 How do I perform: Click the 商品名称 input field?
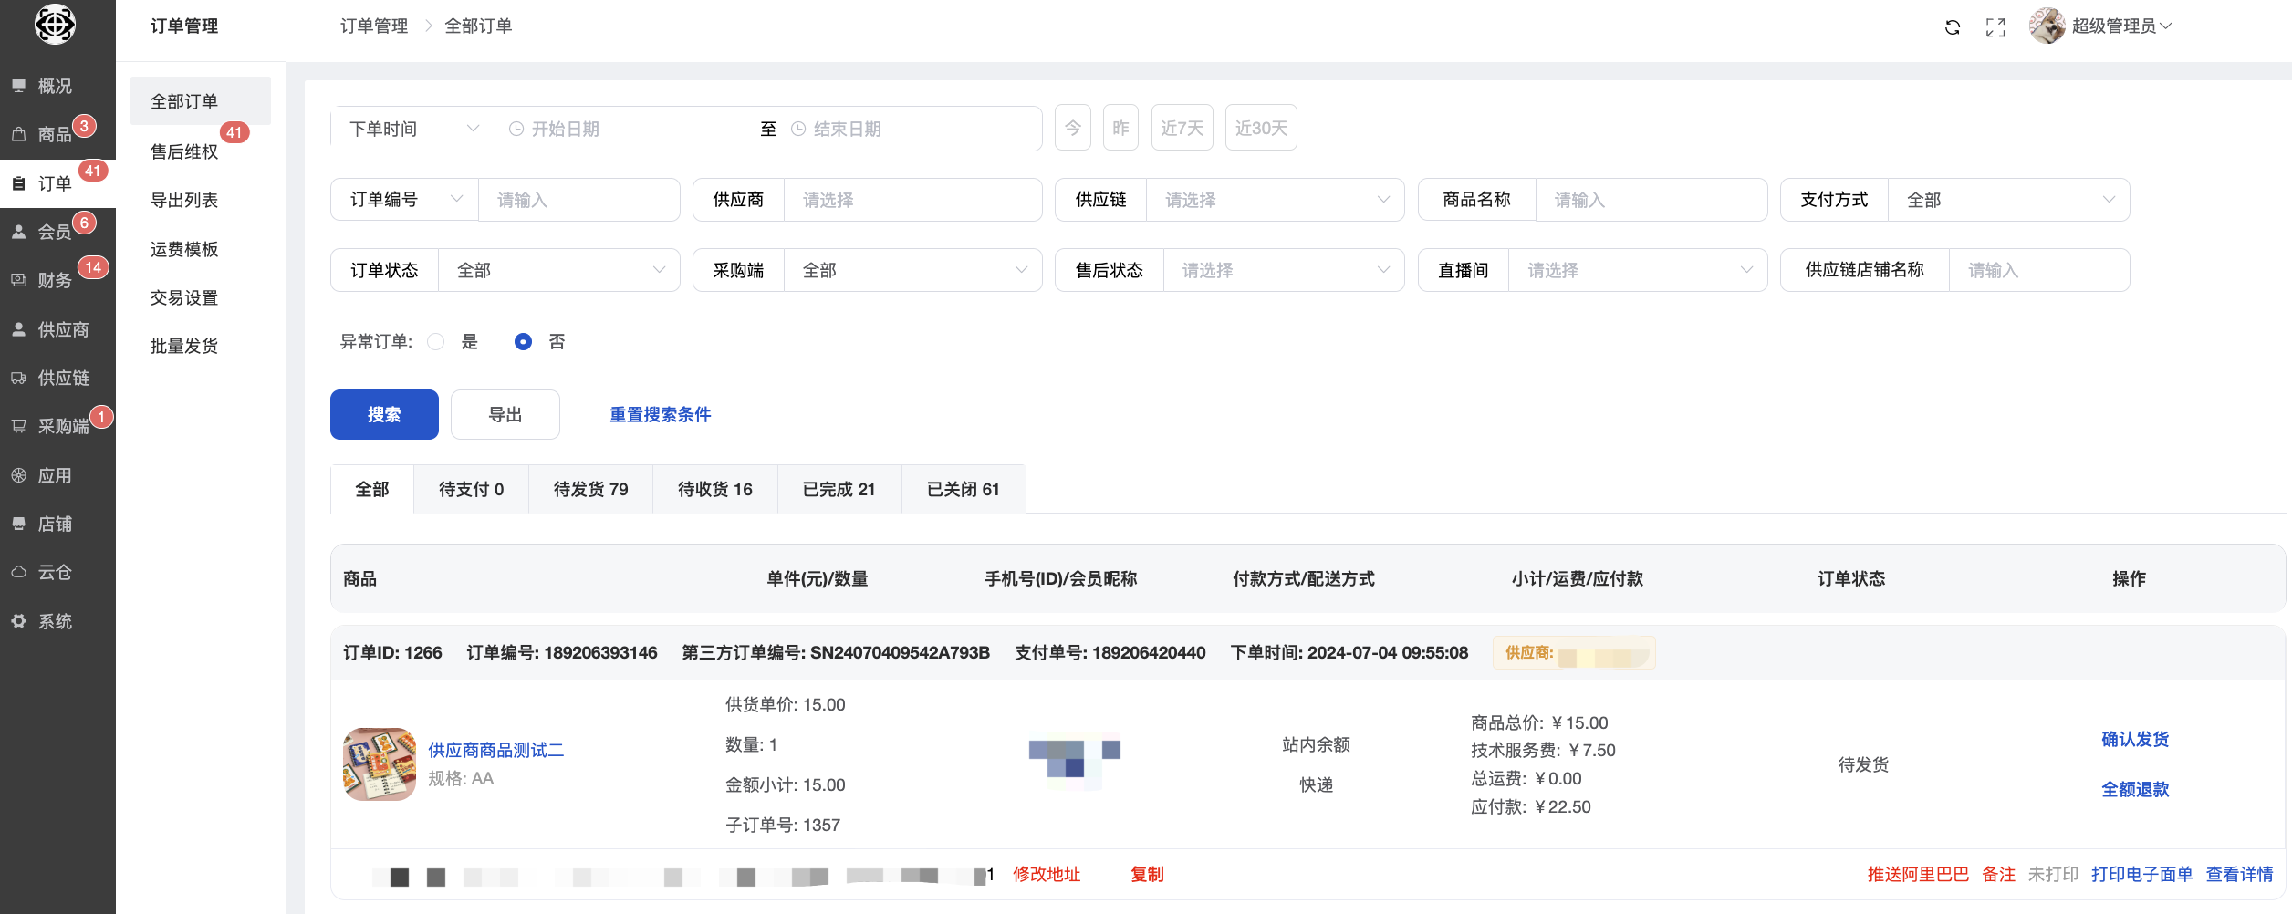pyautogui.click(x=1650, y=200)
